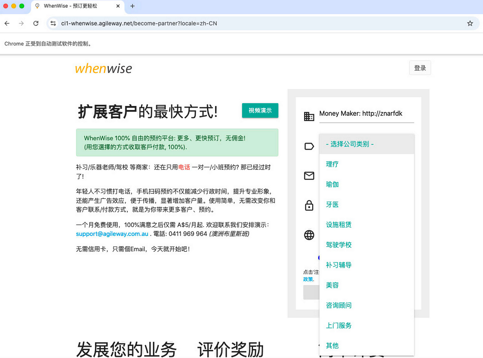This screenshot has width=483, height=358.
Task: Bookmark this page with the star
Action: (x=470, y=23)
